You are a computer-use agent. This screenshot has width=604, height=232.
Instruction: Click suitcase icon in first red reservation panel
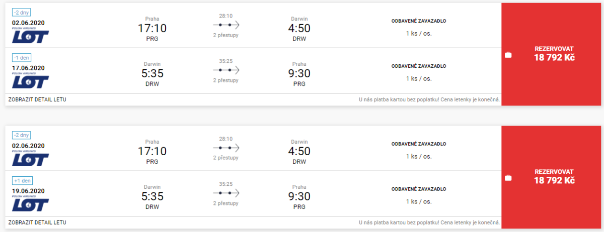[508, 55]
